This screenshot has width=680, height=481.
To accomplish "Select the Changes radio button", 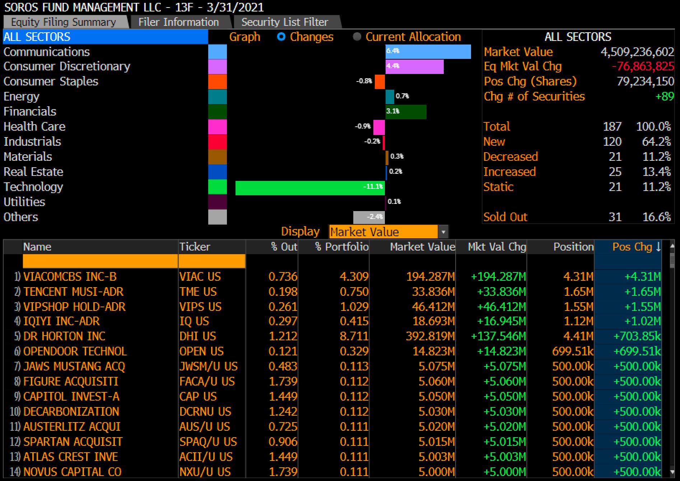I will pyautogui.click(x=281, y=37).
